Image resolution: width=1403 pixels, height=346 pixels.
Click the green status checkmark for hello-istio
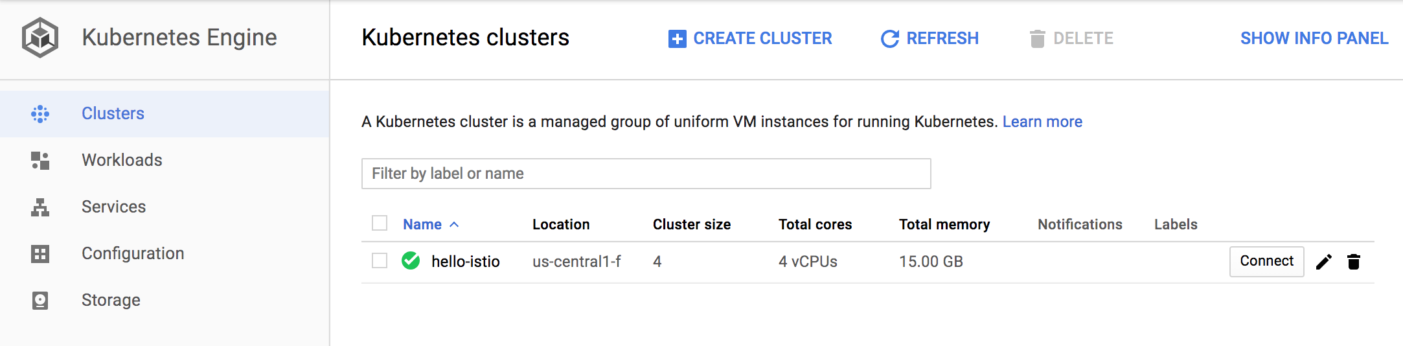[411, 261]
